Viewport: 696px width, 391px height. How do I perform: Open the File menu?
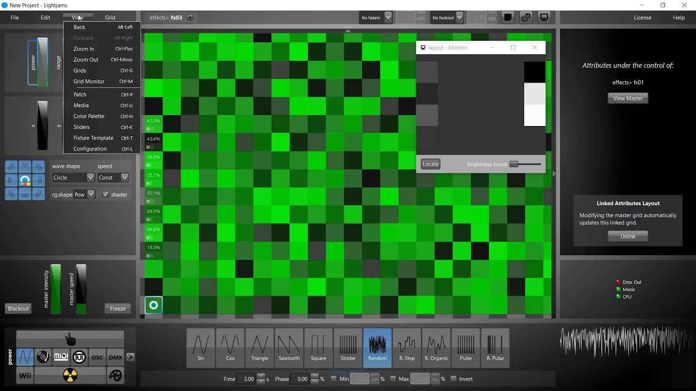pyautogui.click(x=15, y=17)
